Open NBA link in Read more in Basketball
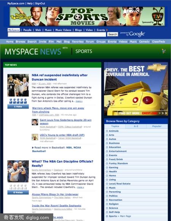 pyautogui.click(x=69, y=148)
